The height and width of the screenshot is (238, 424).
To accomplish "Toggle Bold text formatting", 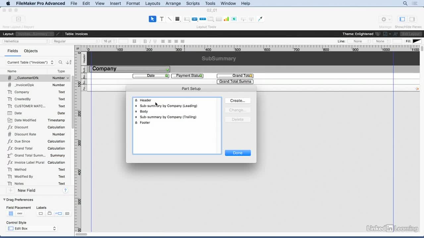I will (x=145, y=41).
